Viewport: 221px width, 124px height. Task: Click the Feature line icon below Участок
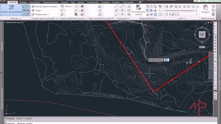62,10
